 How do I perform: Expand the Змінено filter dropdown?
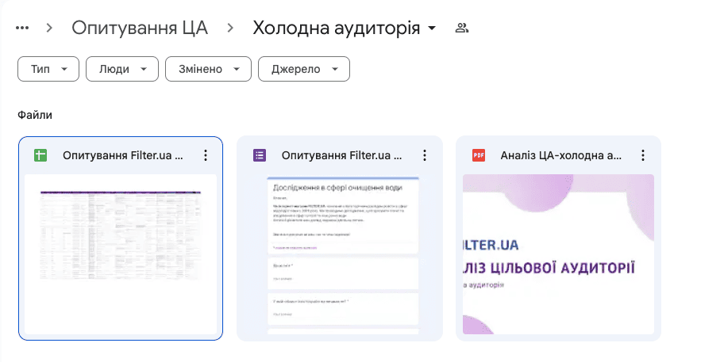click(208, 69)
